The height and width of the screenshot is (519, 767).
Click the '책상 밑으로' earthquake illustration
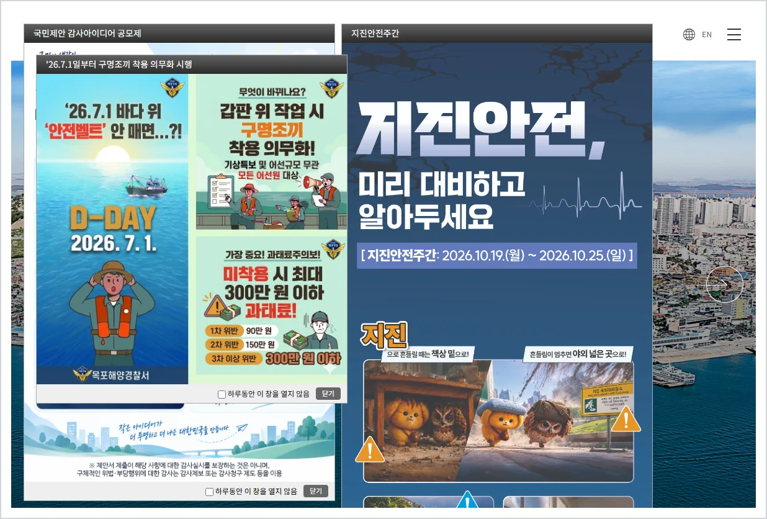click(x=426, y=420)
